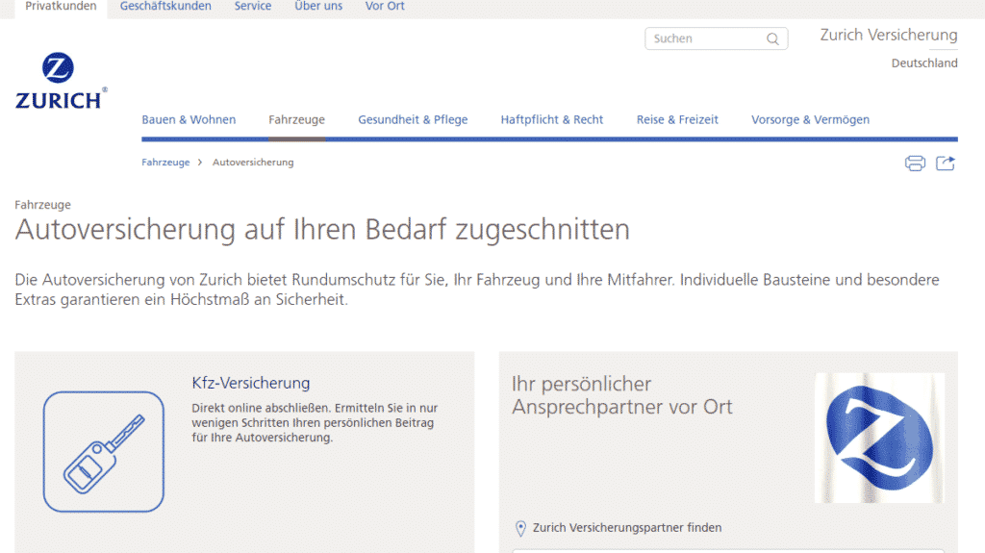Open the Kfz-Versicherung heading link
This screenshot has width=985, height=553.
tap(251, 383)
